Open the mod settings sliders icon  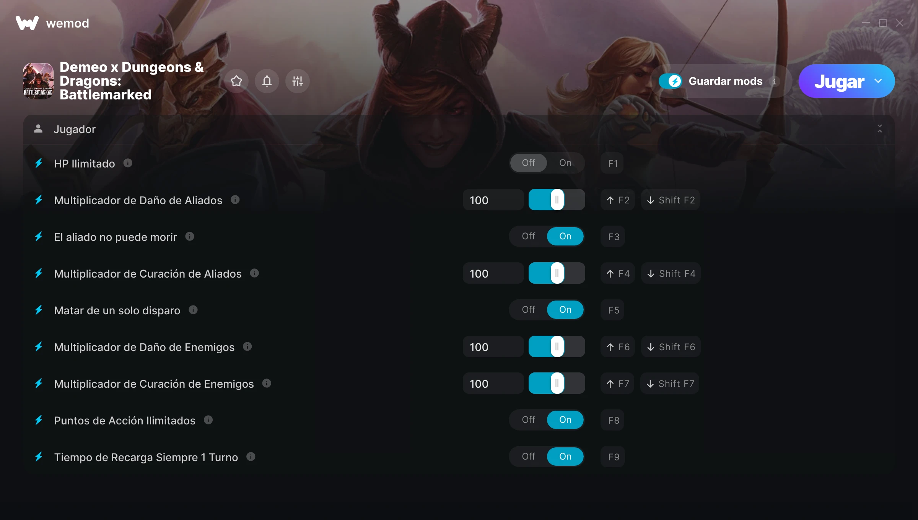(x=298, y=81)
